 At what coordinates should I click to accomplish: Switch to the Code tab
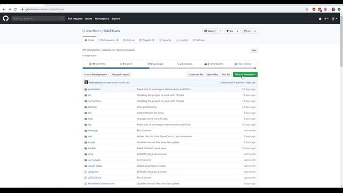point(90,40)
